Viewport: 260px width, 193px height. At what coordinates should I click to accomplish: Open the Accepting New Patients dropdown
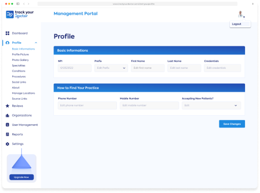[211, 106]
